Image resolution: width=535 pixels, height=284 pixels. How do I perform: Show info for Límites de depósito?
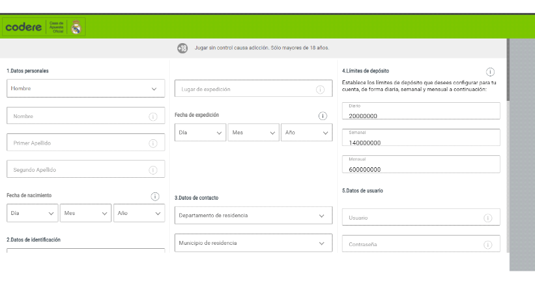click(491, 72)
